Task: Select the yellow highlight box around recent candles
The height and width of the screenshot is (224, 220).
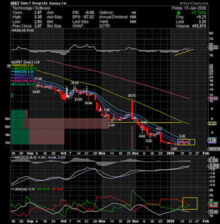Action: (x=186, y=142)
